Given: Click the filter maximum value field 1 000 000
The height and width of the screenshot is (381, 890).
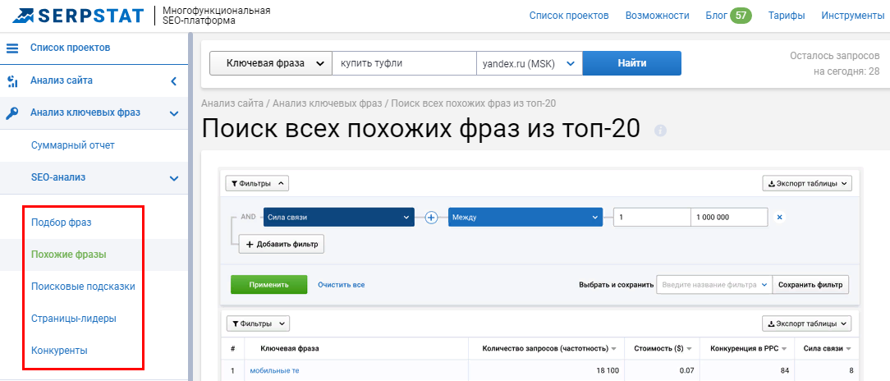Looking at the screenshot, I should [729, 218].
